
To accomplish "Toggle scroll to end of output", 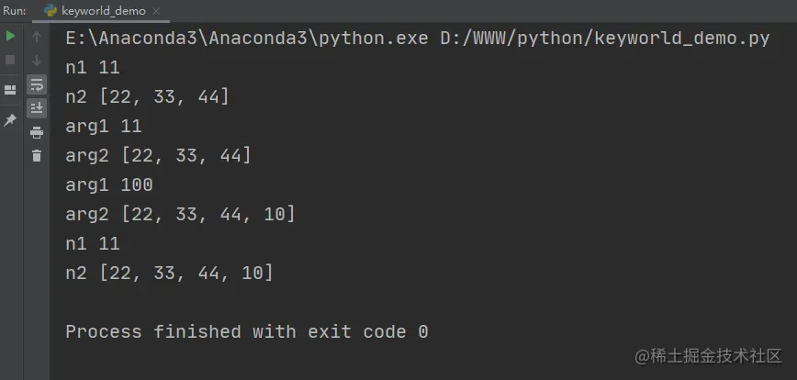I will coord(37,108).
